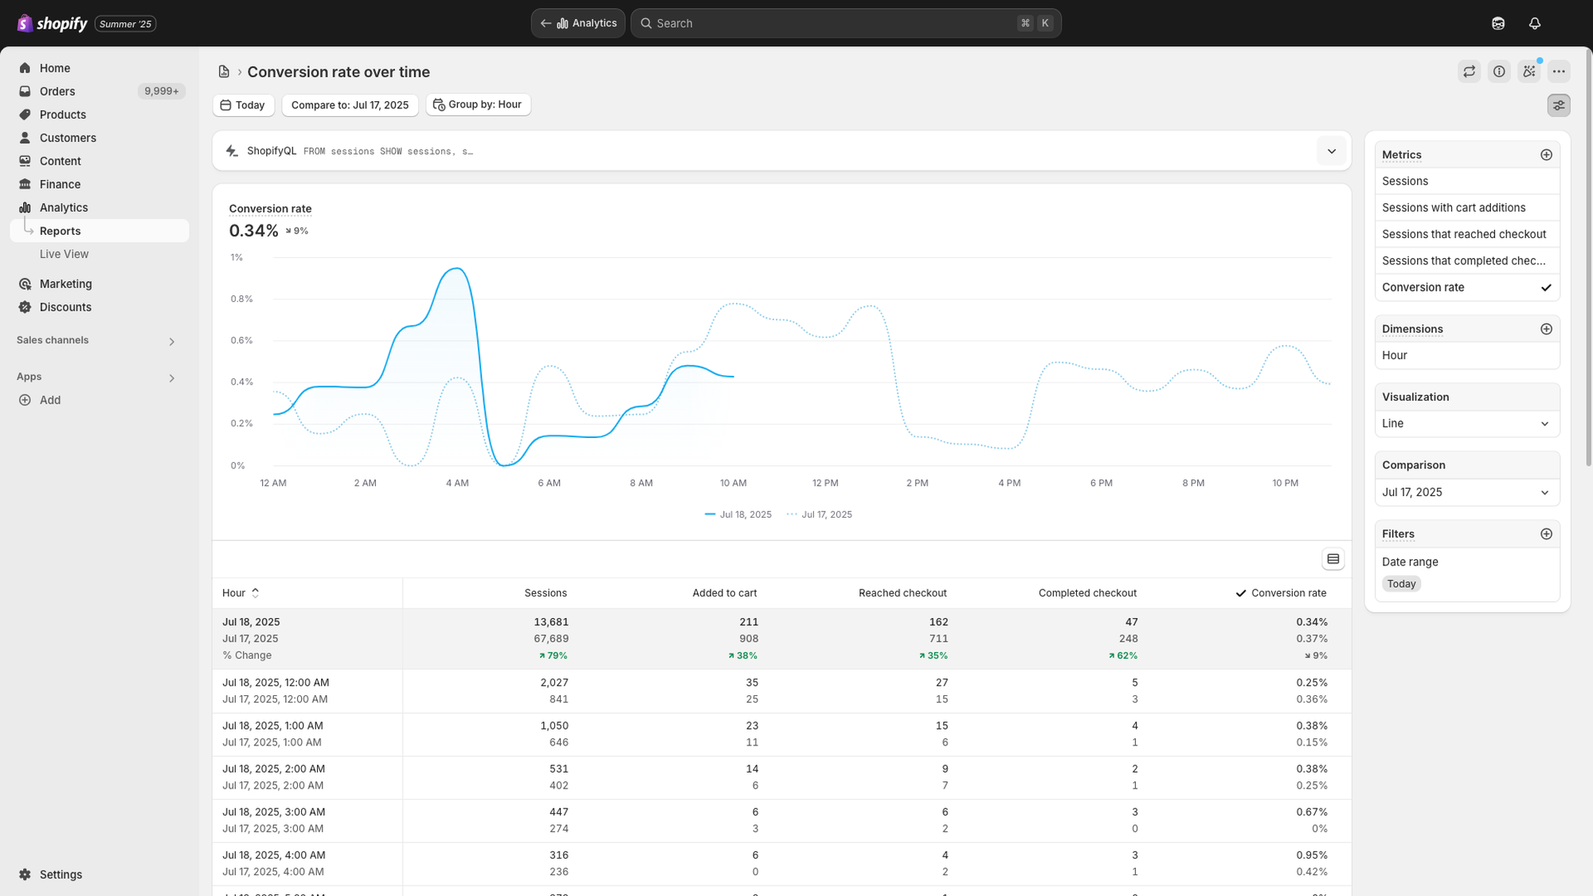1593x896 pixels.
Task: Click the Jul 18, 2025, 12:00 AM row
Action: (x=781, y=691)
